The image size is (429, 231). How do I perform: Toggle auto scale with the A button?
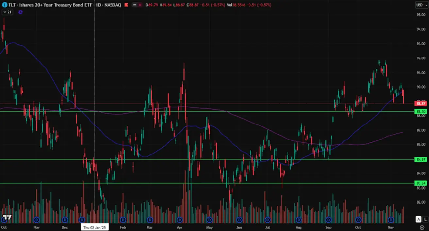418,219
